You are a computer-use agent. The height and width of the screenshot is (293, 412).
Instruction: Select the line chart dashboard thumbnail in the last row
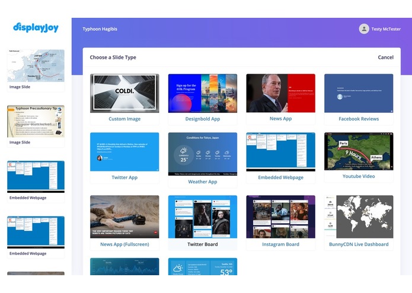coord(124,266)
